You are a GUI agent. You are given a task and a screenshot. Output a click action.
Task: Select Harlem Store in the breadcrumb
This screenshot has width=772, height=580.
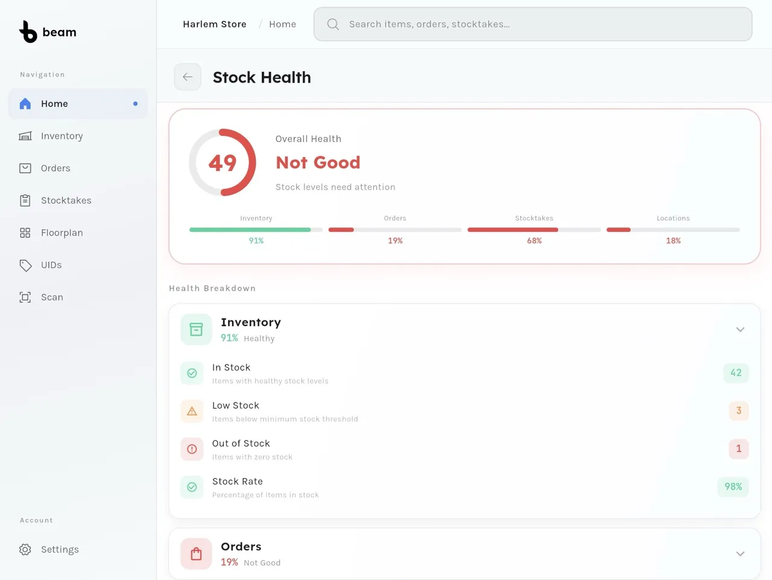(x=215, y=24)
